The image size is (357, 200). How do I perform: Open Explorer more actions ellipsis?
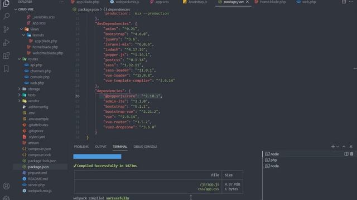61,2
